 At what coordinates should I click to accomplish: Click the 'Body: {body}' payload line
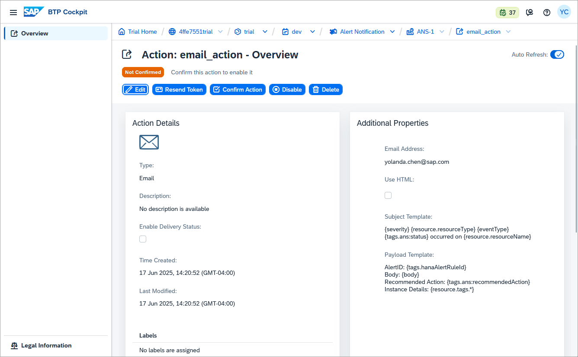pos(402,274)
